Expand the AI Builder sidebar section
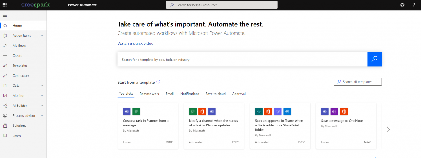Screen dimensions: 421x158 [x=20, y=105]
